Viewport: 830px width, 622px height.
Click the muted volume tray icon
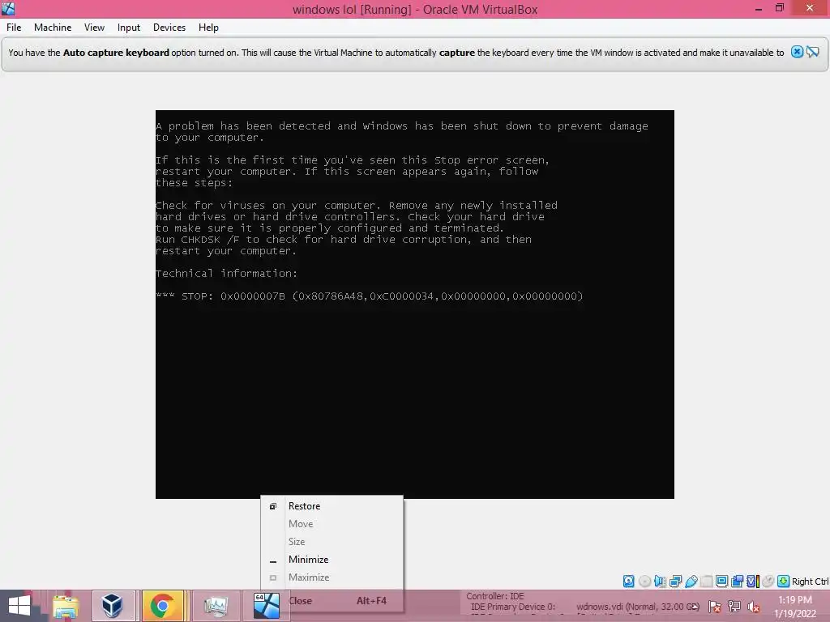click(x=753, y=607)
